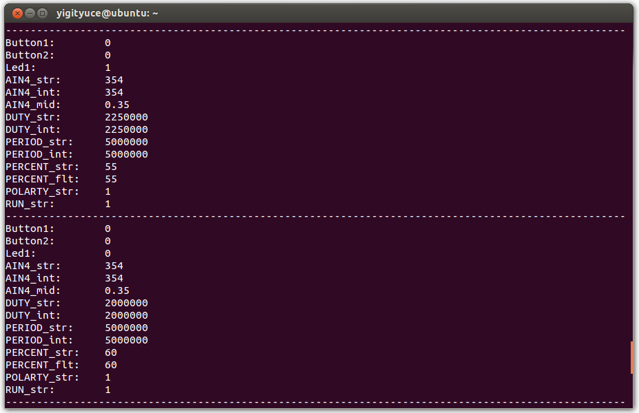Click the yigityuce@ubuntu window title
The height and width of the screenshot is (413, 639).
[x=108, y=13]
